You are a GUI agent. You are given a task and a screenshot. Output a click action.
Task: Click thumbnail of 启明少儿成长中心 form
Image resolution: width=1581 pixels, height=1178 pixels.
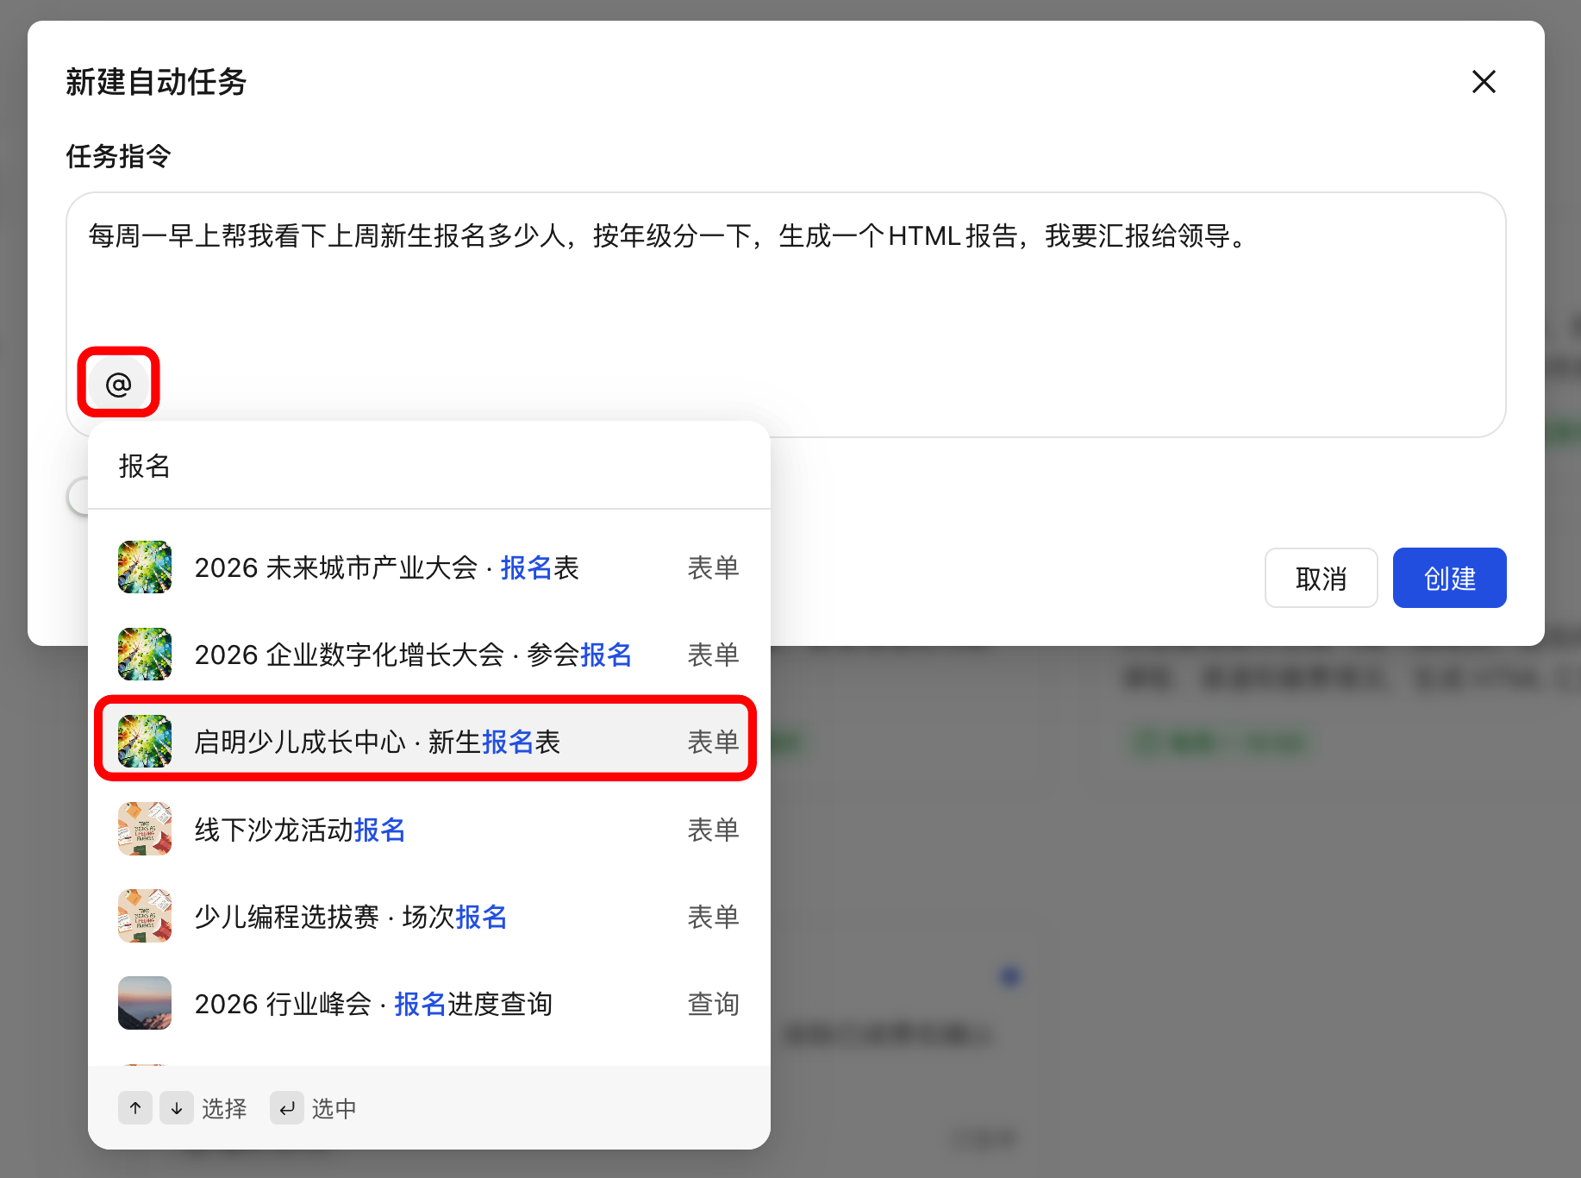pos(145,742)
